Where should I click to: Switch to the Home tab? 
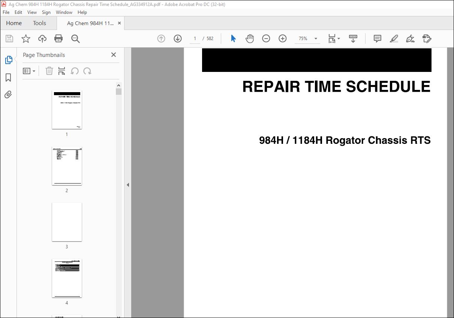pos(14,23)
